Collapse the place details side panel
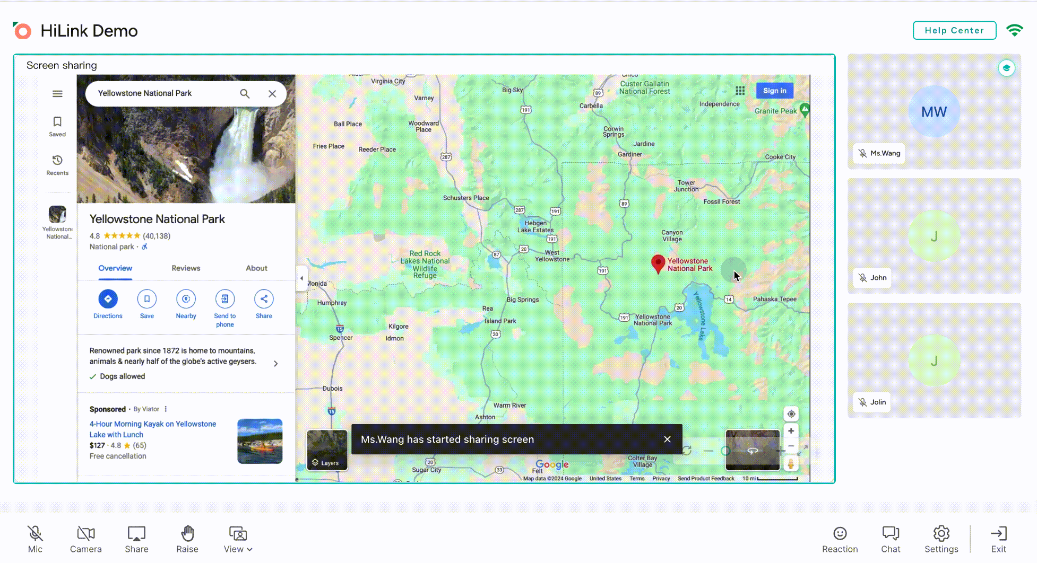Image resolution: width=1037 pixels, height=563 pixels. click(x=301, y=277)
